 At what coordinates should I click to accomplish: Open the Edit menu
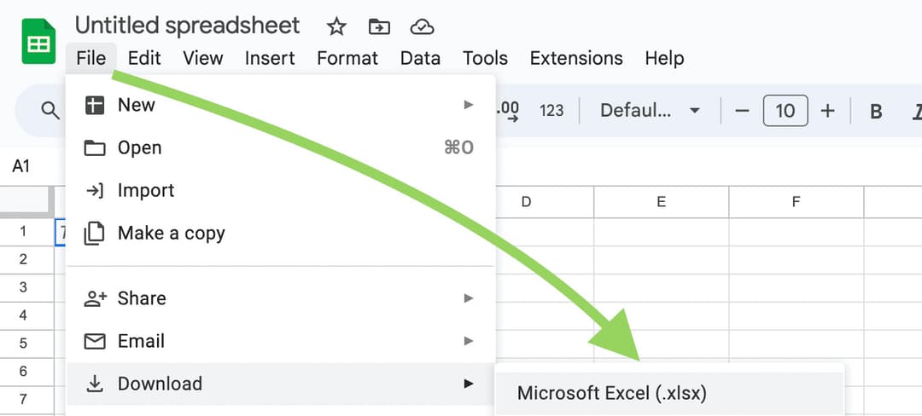(144, 58)
